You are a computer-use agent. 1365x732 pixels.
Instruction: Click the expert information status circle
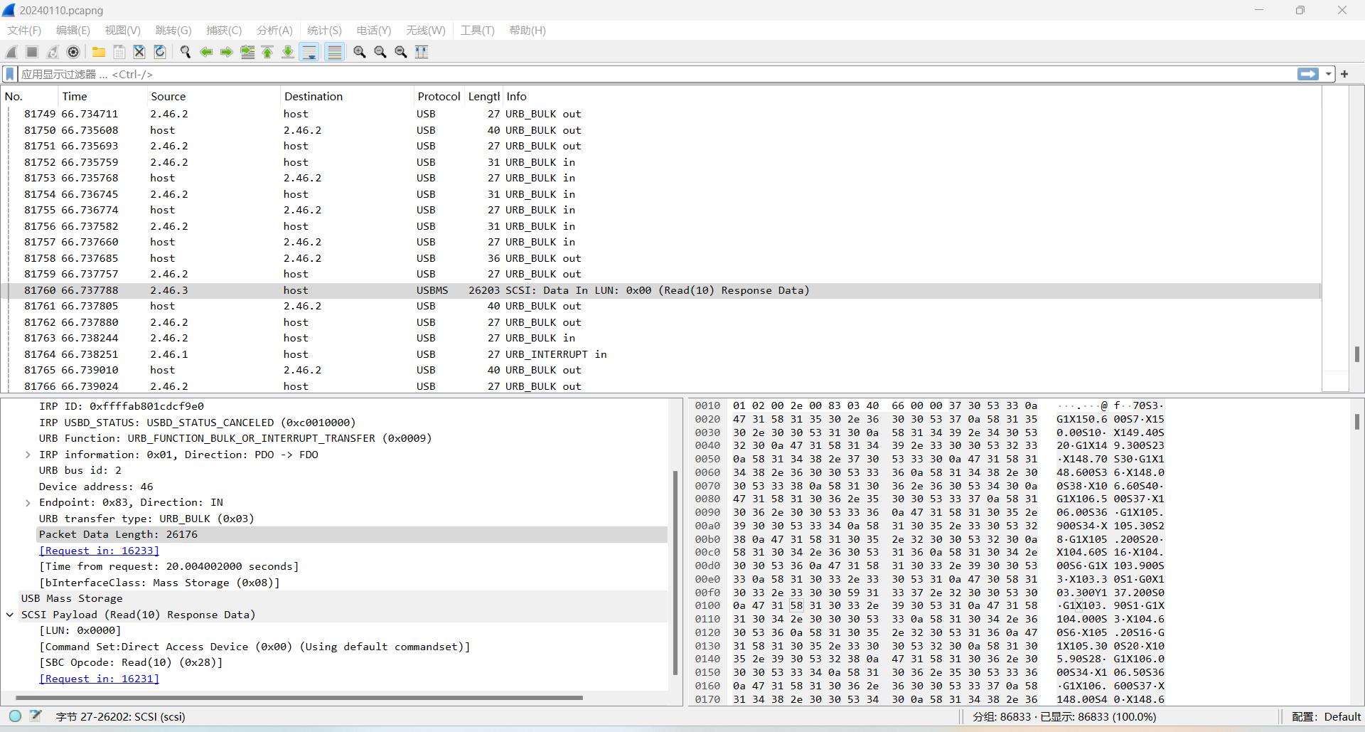(15, 716)
